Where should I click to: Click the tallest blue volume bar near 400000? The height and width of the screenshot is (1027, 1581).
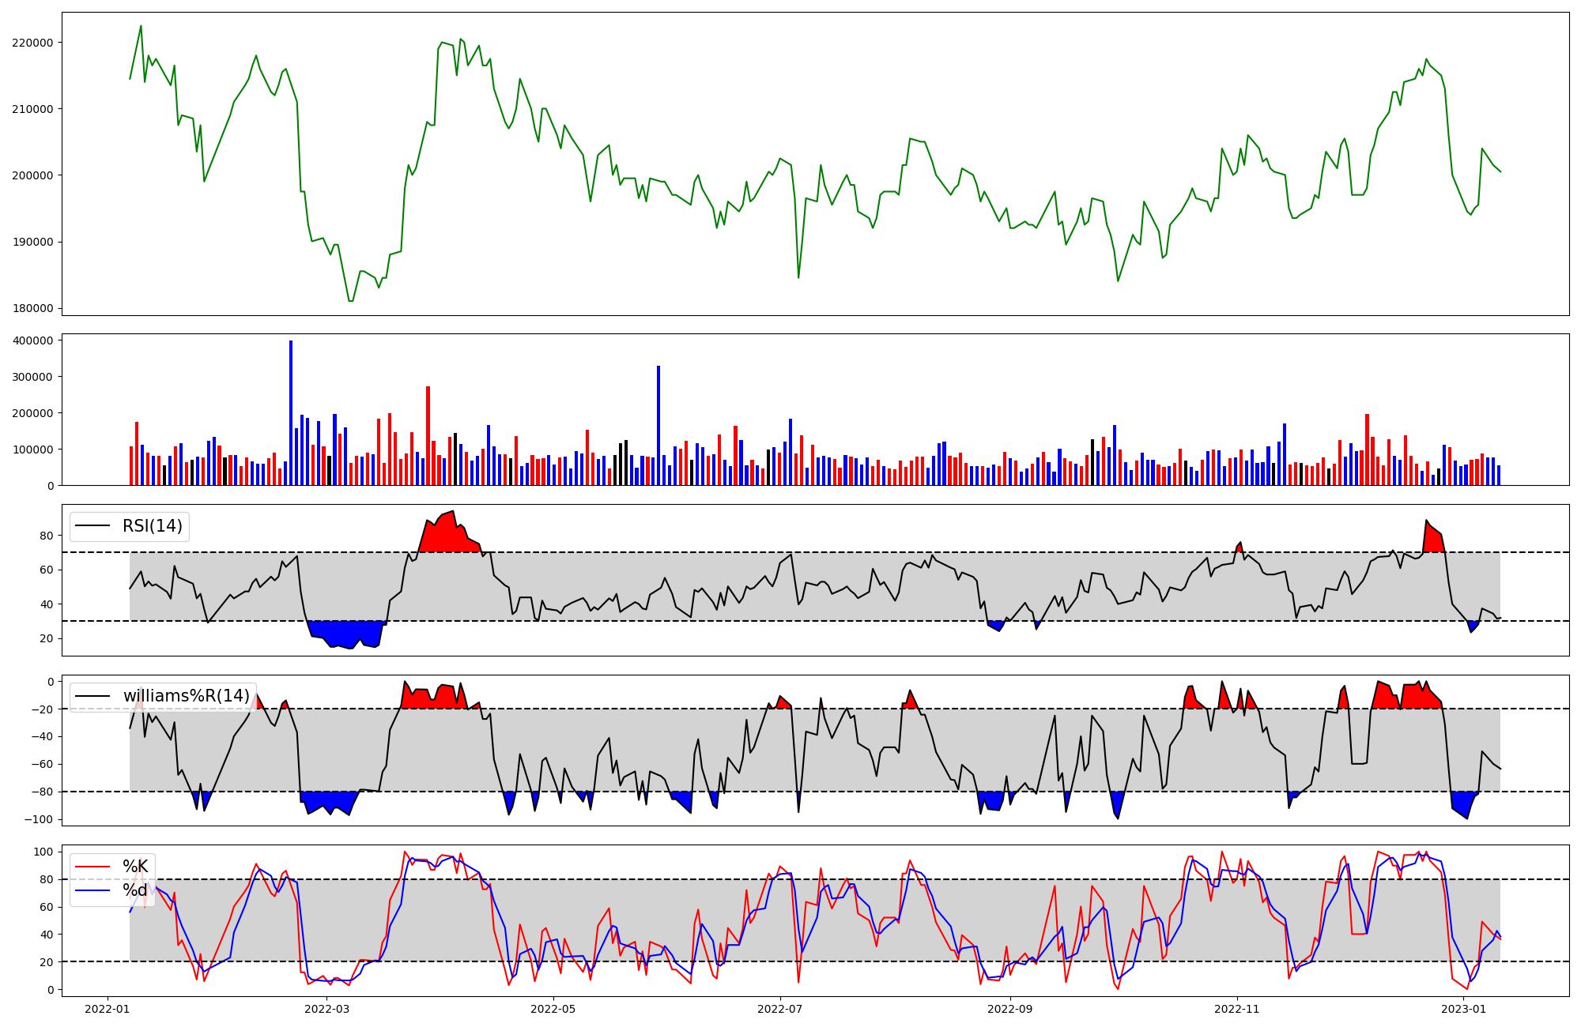point(291,411)
